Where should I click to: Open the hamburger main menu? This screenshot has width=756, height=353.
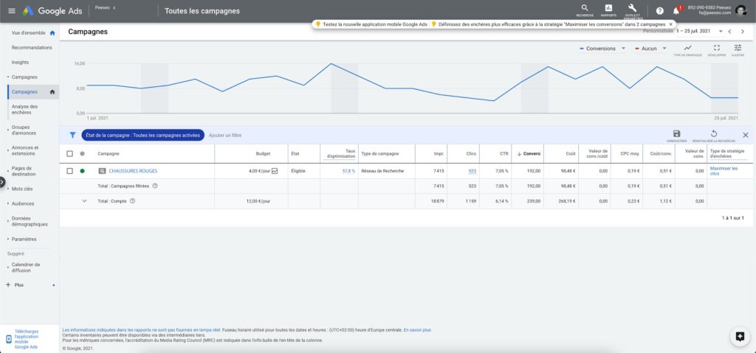12,11
